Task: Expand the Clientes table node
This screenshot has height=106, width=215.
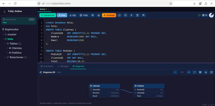Action: 7,48
